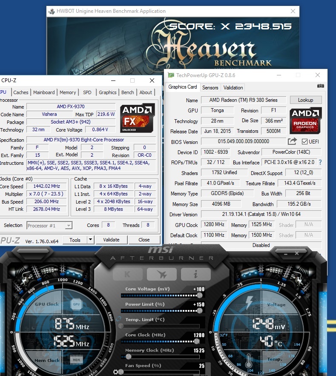The height and width of the screenshot is (376, 336).
Task: Open the Processor #1 selection dropdown
Action: 49,225
